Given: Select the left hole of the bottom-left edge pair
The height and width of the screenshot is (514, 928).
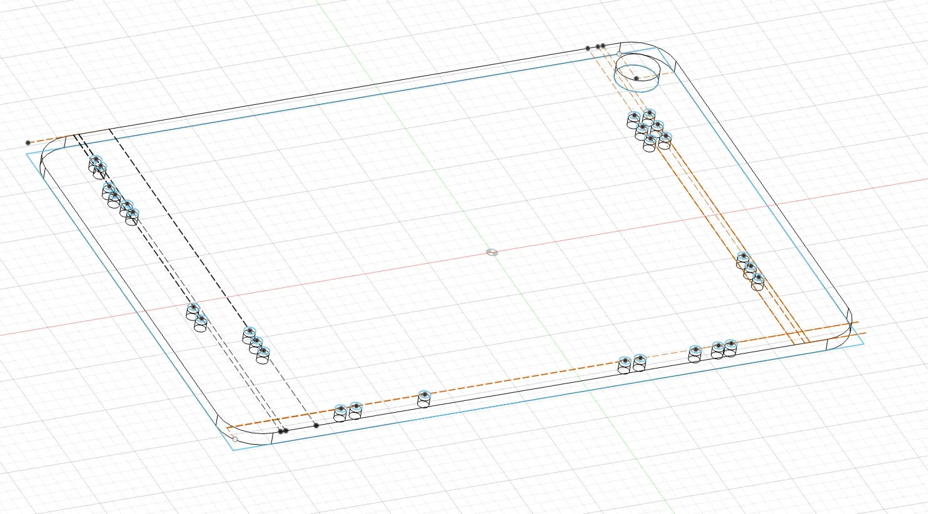Looking at the screenshot, I should [340, 413].
